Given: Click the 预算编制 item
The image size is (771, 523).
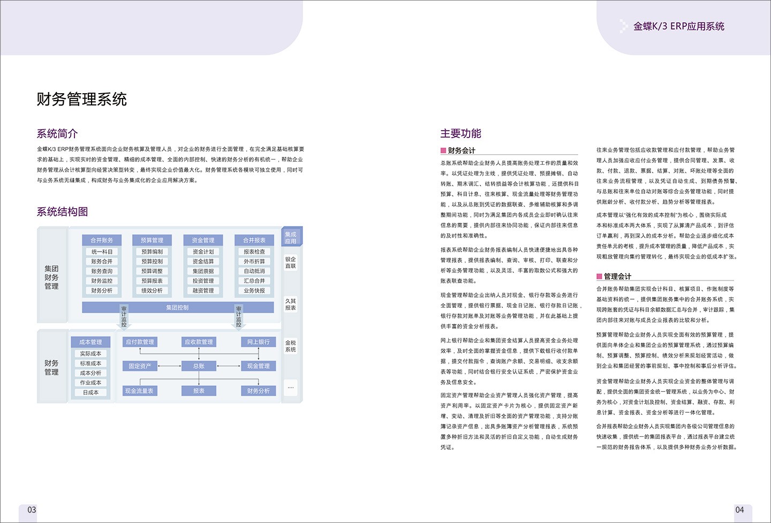Looking at the screenshot, I should 152,252.
